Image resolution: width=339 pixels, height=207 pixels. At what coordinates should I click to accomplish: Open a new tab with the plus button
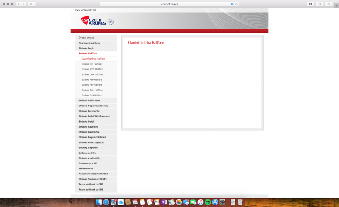tap(336, 5)
